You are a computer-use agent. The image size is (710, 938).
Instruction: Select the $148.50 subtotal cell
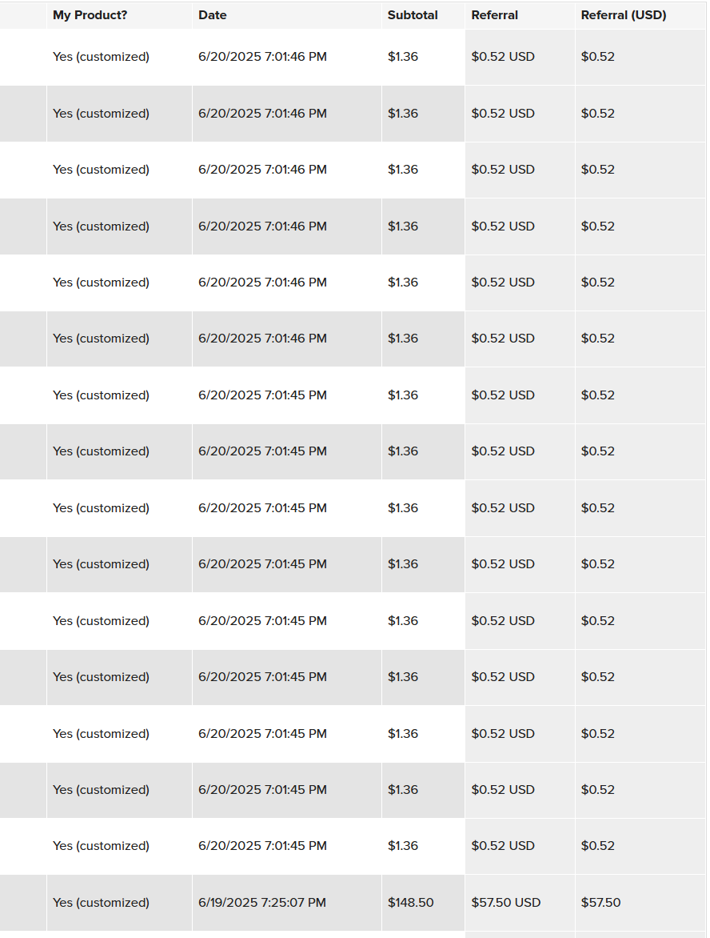[x=411, y=902]
